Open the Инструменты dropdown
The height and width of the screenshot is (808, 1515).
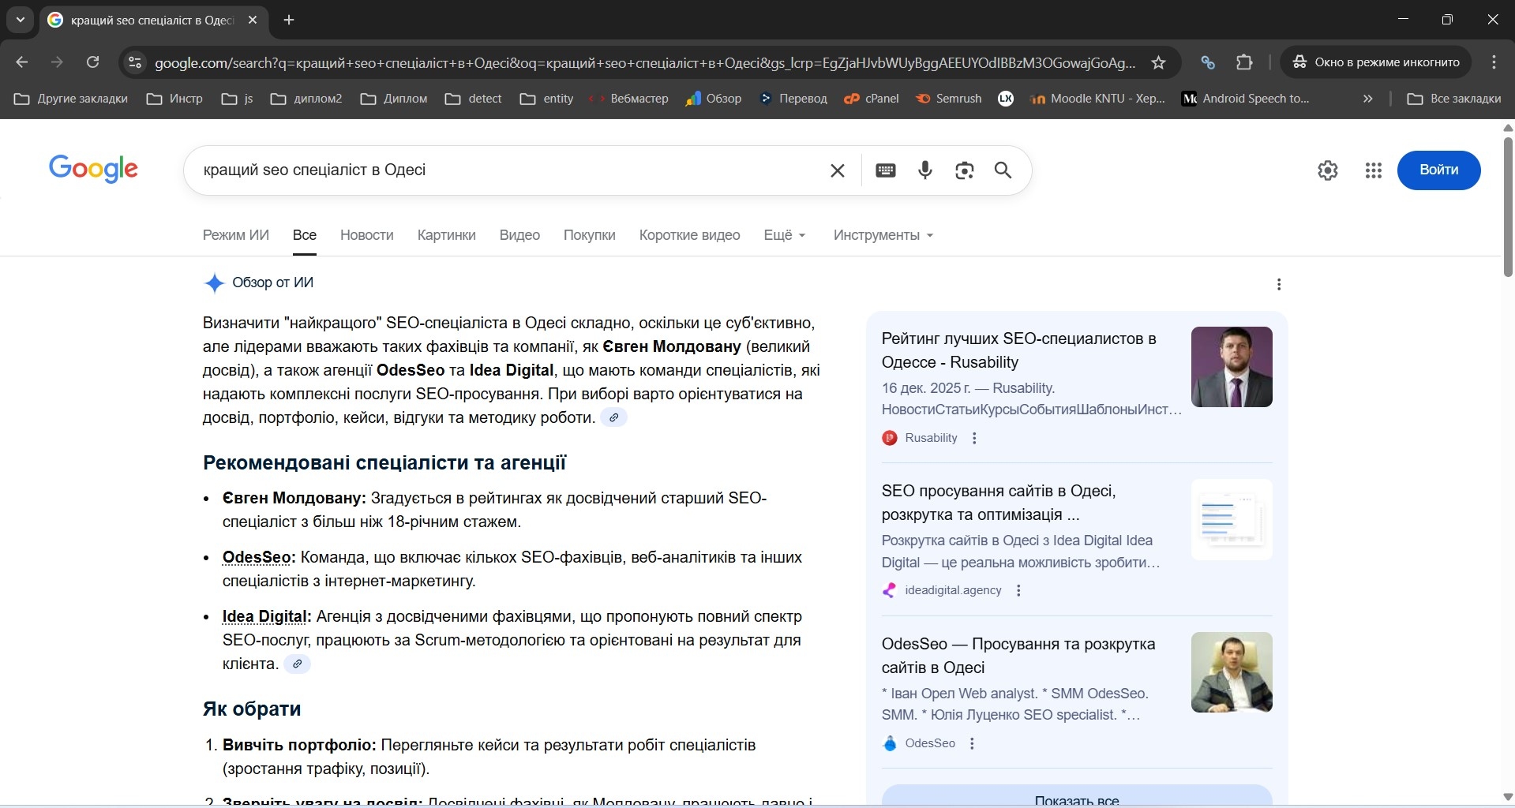(883, 235)
